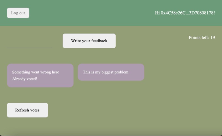Click the Log out button
The width and height of the screenshot is (222, 136).
click(18, 13)
